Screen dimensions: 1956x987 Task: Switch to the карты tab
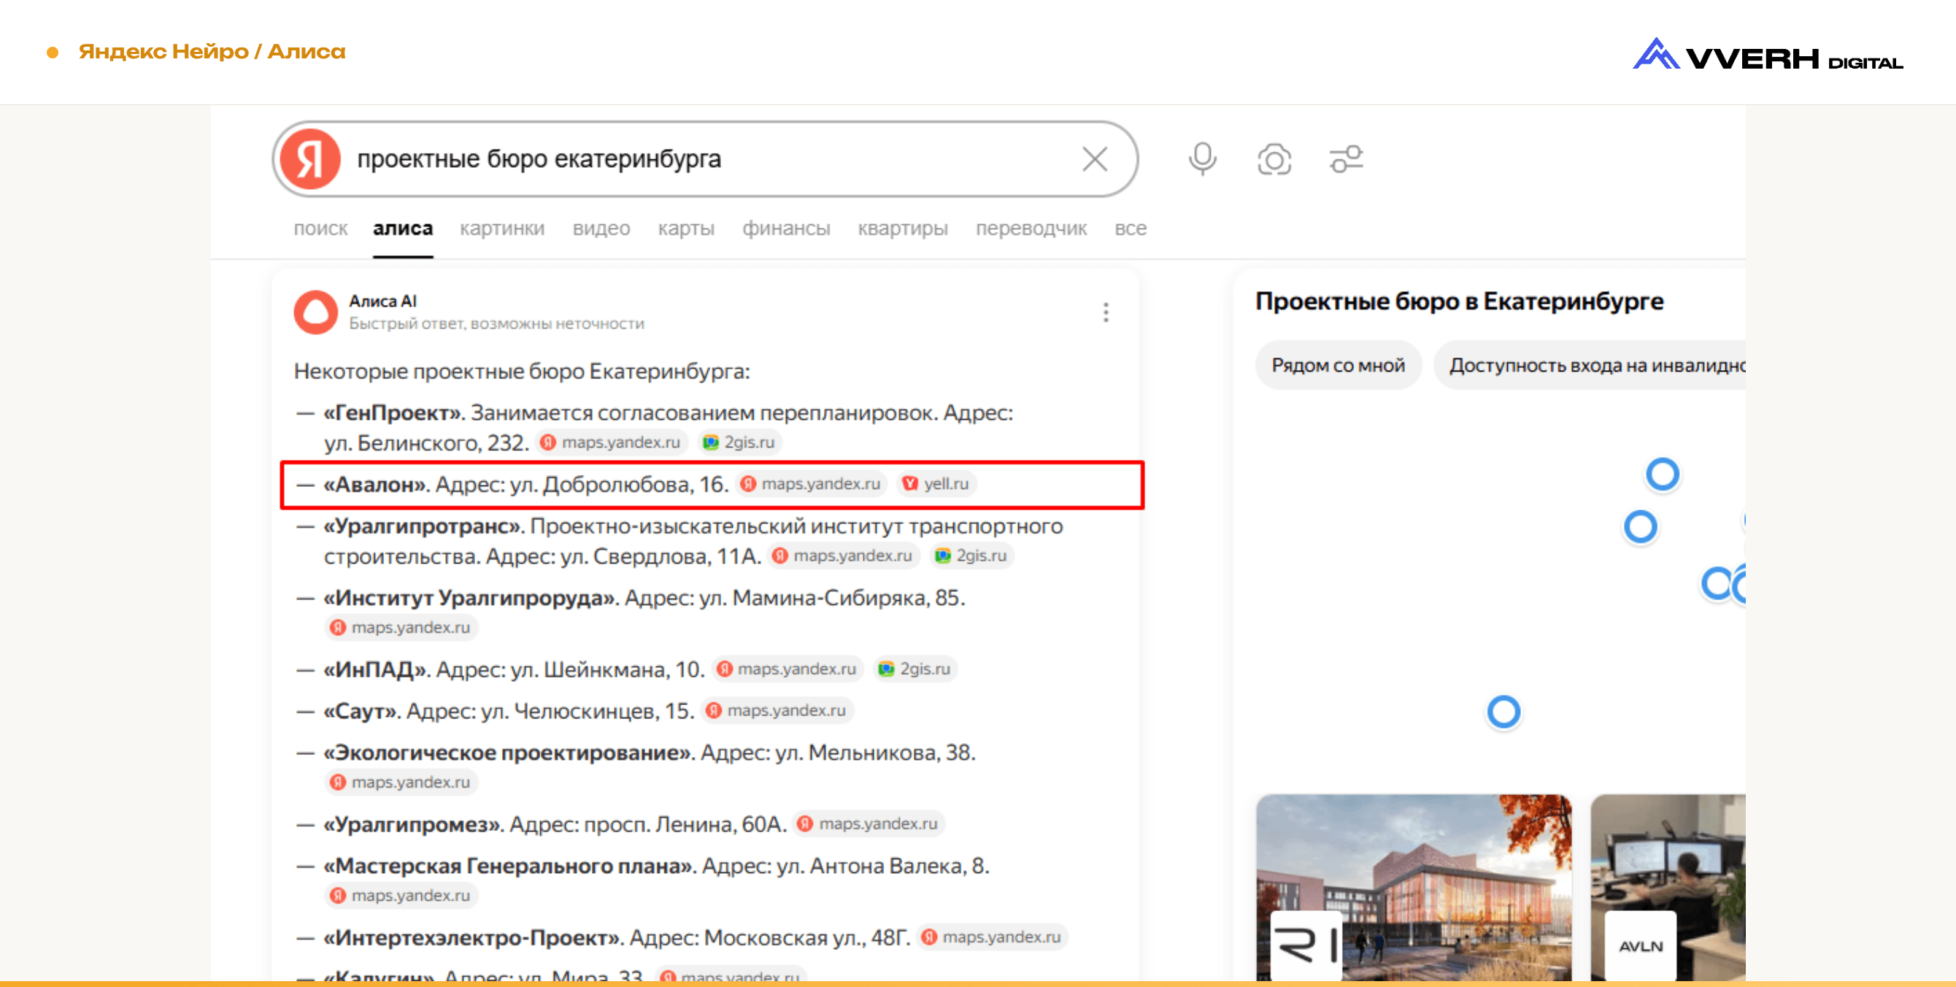[x=685, y=228]
